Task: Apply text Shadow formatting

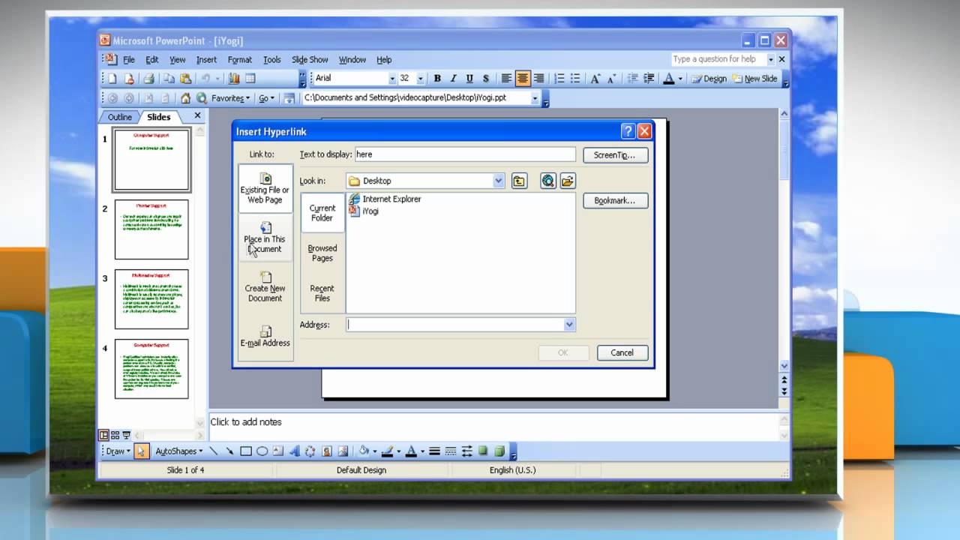Action: (486, 78)
